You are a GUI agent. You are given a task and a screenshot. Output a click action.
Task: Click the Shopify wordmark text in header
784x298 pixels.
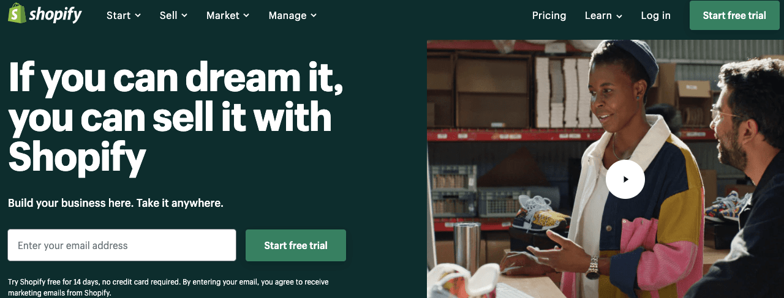(x=55, y=15)
